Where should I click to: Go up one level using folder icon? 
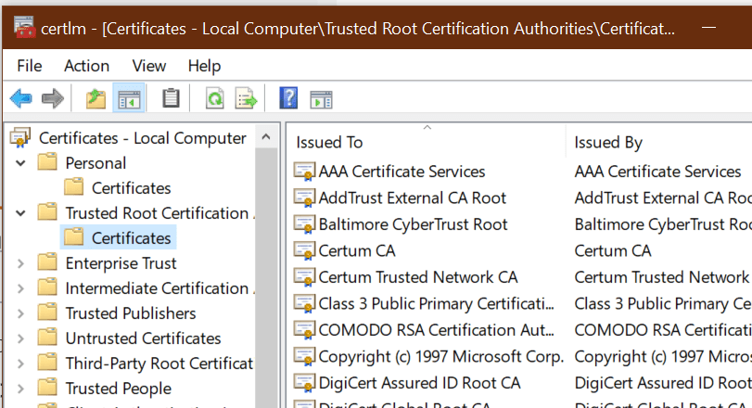(96, 98)
